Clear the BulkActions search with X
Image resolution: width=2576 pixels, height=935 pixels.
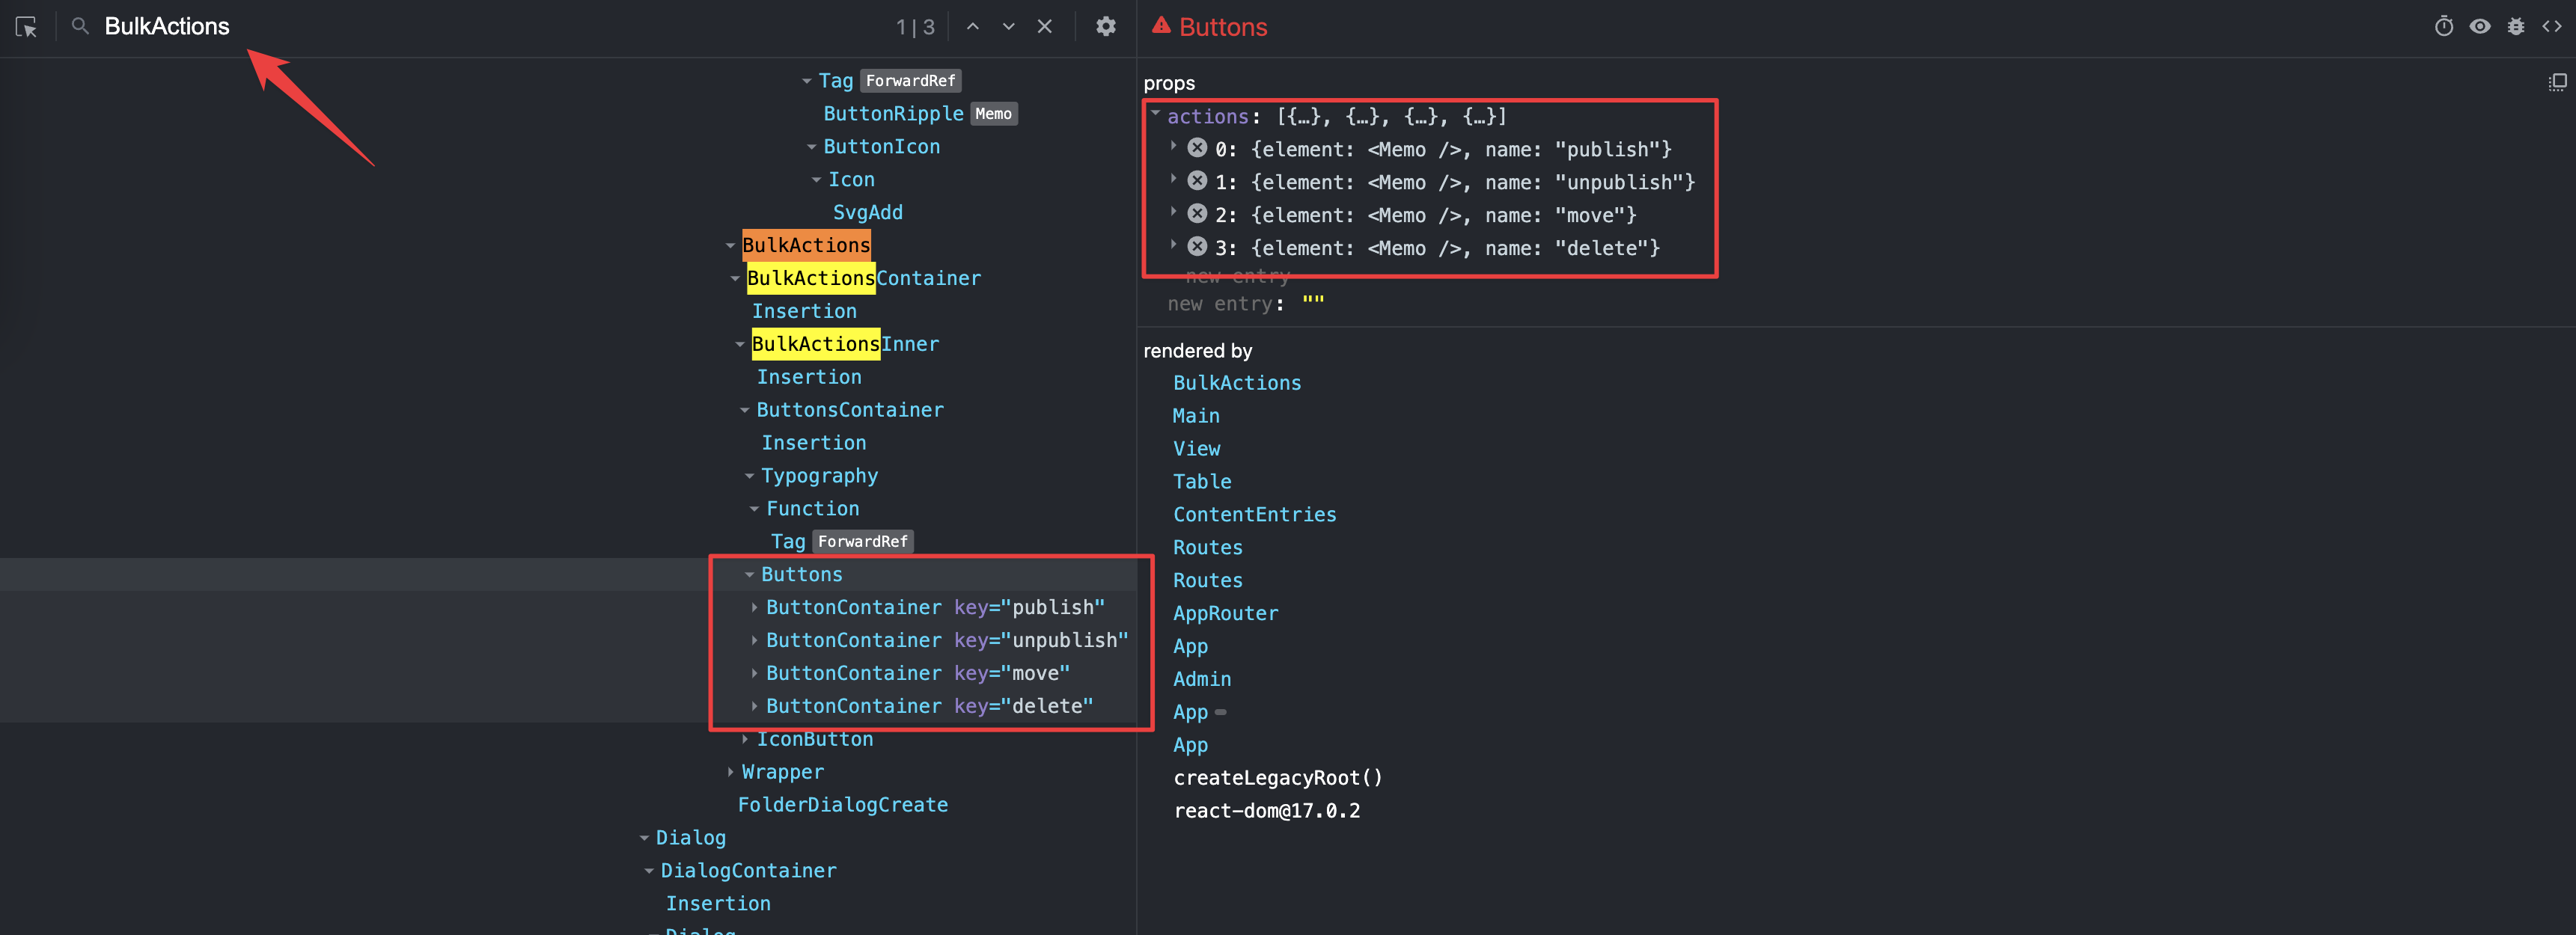tap(1044, 26)
